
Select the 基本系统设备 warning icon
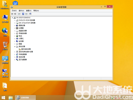pyautogui.click(x=20, y=49)
